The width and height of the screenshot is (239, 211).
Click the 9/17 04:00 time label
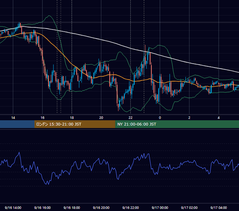(x=219, y=207)
